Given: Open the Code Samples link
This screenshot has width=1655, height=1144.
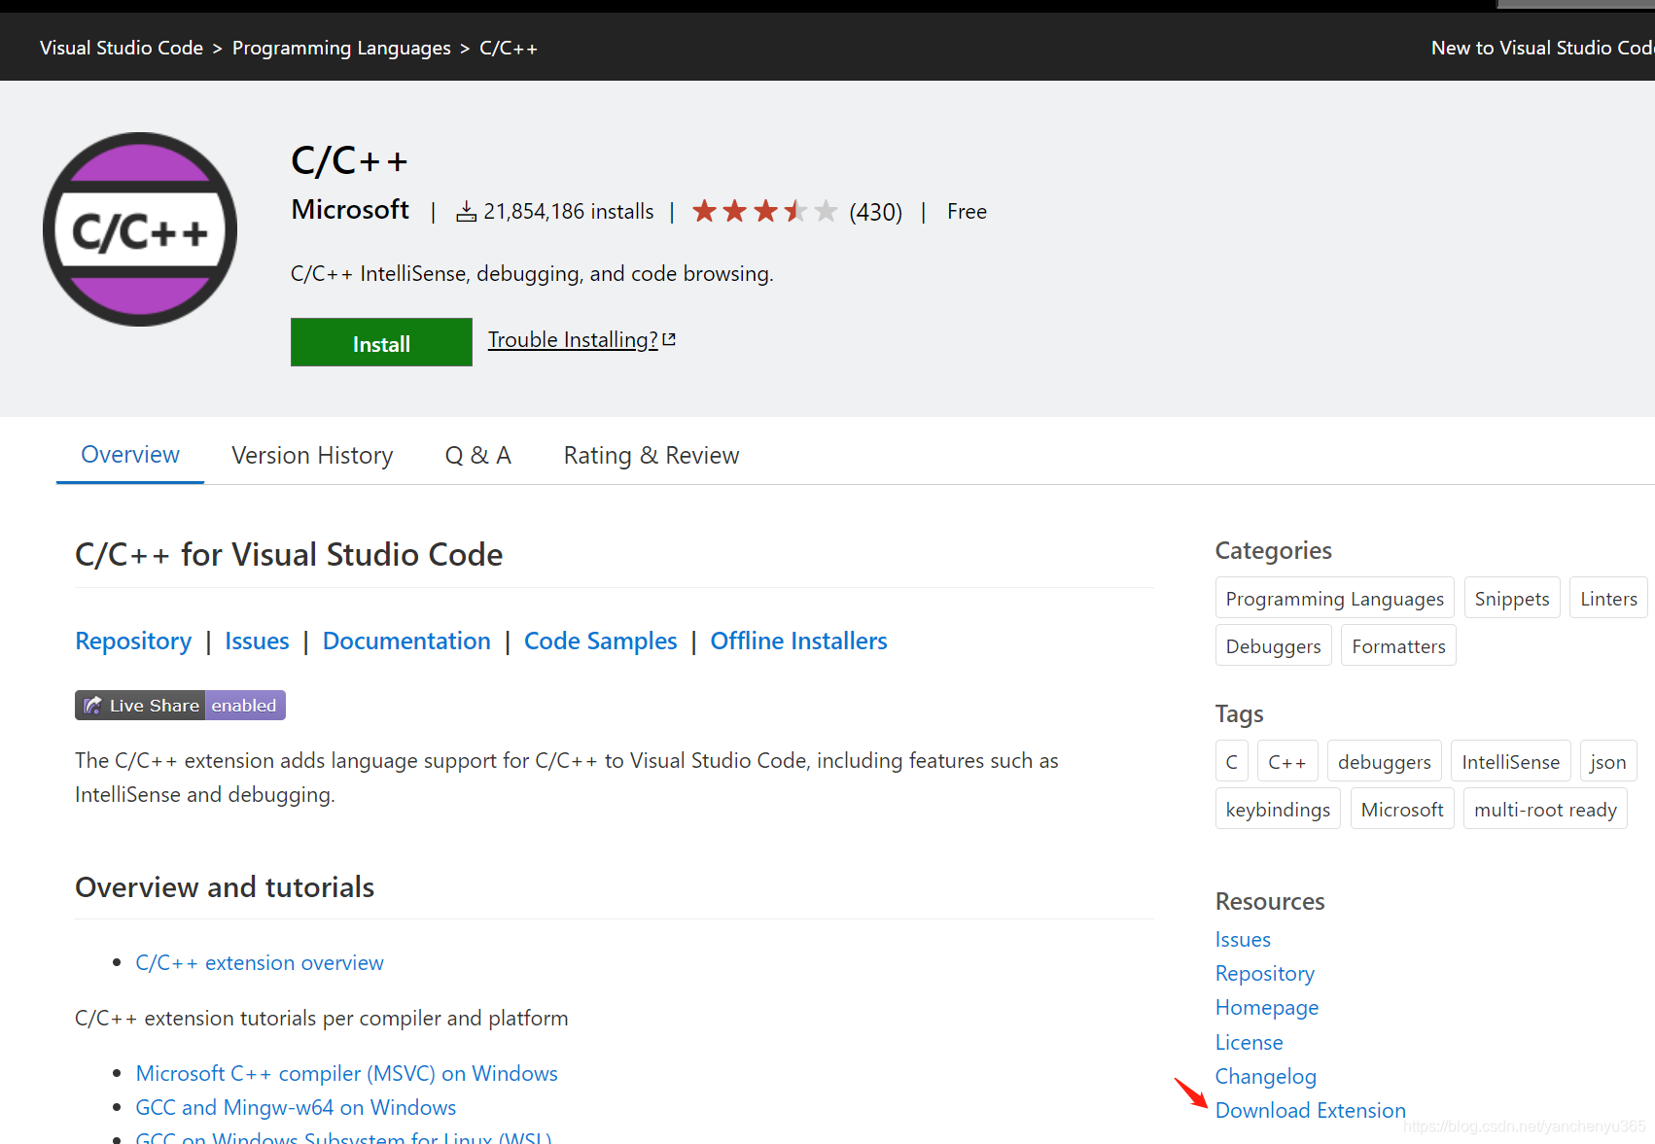Looking at the screenshot, I should pos(600,641).
